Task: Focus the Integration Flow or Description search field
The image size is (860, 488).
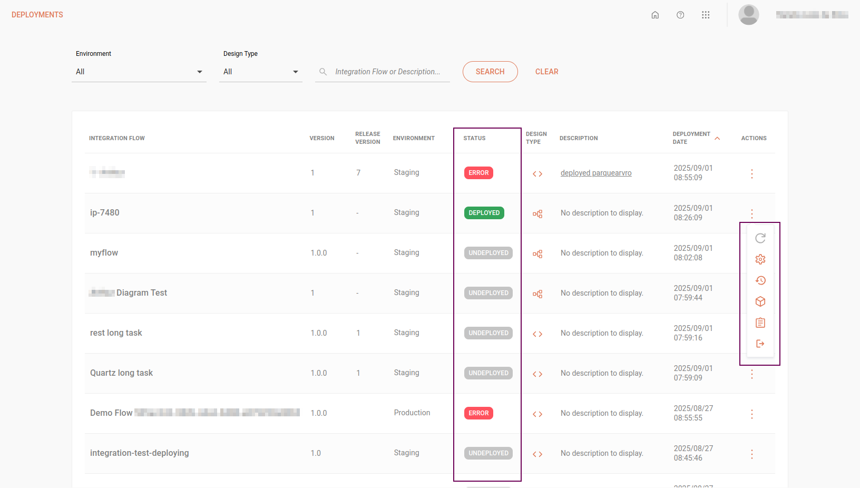Action: click(387, 72)
